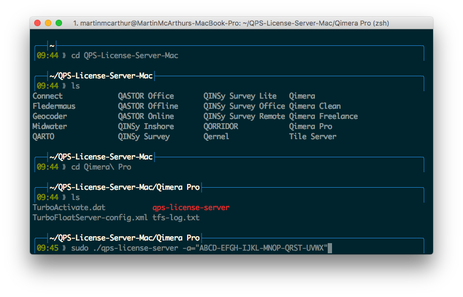Click the QORRIDOR directory name
This screenshot has height=297, width=463.
pos(220,126)
